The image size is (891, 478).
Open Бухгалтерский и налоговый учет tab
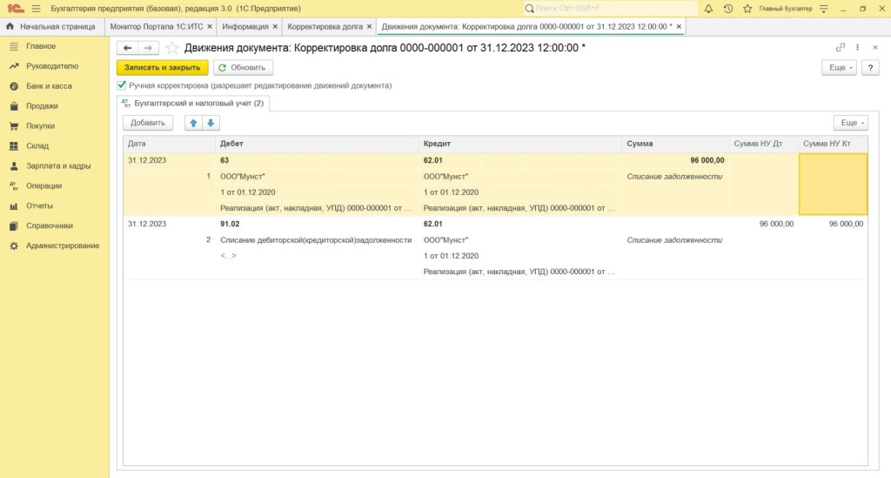[x=193, y=104]
